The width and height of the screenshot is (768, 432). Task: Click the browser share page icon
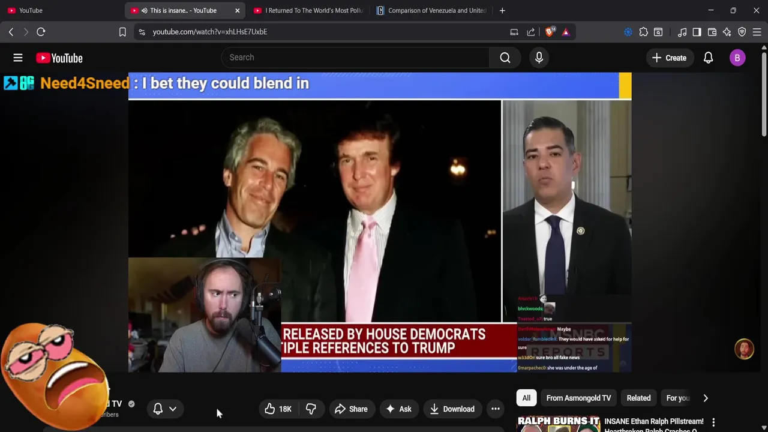point(531,32)
